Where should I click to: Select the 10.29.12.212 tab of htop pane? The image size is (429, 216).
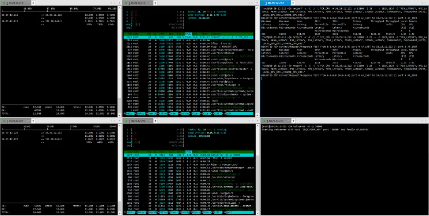coord(138,3)
